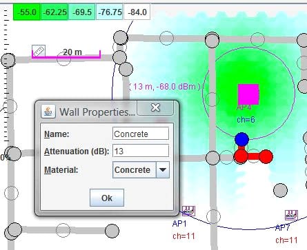Select the right red wall endpoint
Image resolution: width=307 pixels, height=250 pixels.
coord(266,157)
